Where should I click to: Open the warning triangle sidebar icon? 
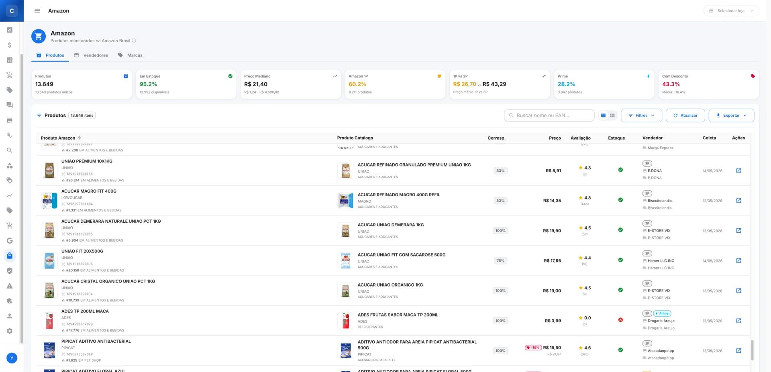tap(10, 286)
